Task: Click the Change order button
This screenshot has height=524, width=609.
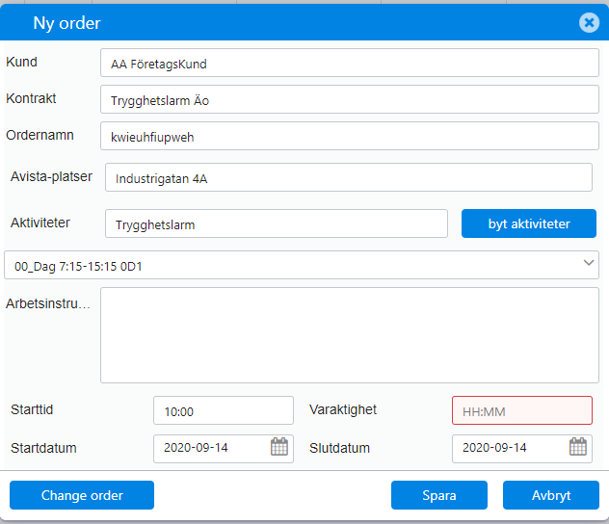Action: pos(82,495)
